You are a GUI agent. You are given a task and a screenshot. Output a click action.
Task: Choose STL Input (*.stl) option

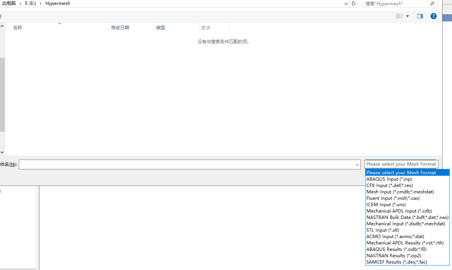(x=407, y=230)
